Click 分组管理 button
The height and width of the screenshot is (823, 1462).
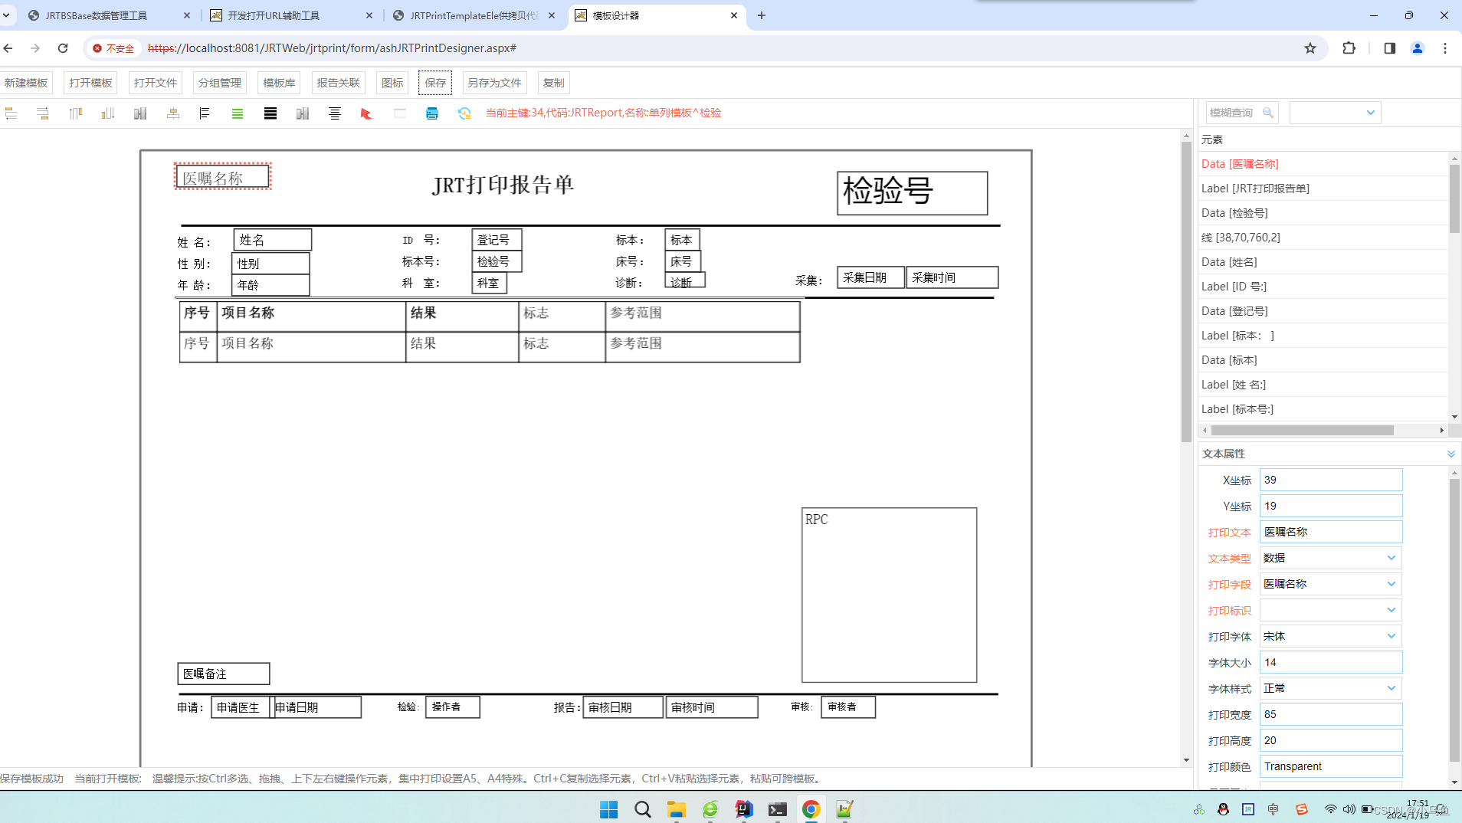click(x=220, y=83)
